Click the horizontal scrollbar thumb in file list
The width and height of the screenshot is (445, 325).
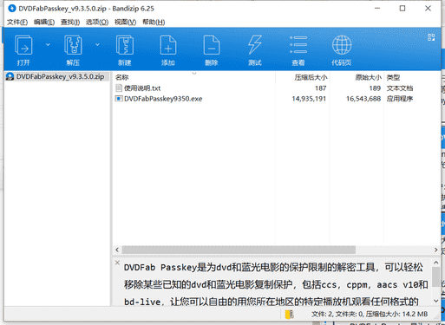click(x=239, y=250)
